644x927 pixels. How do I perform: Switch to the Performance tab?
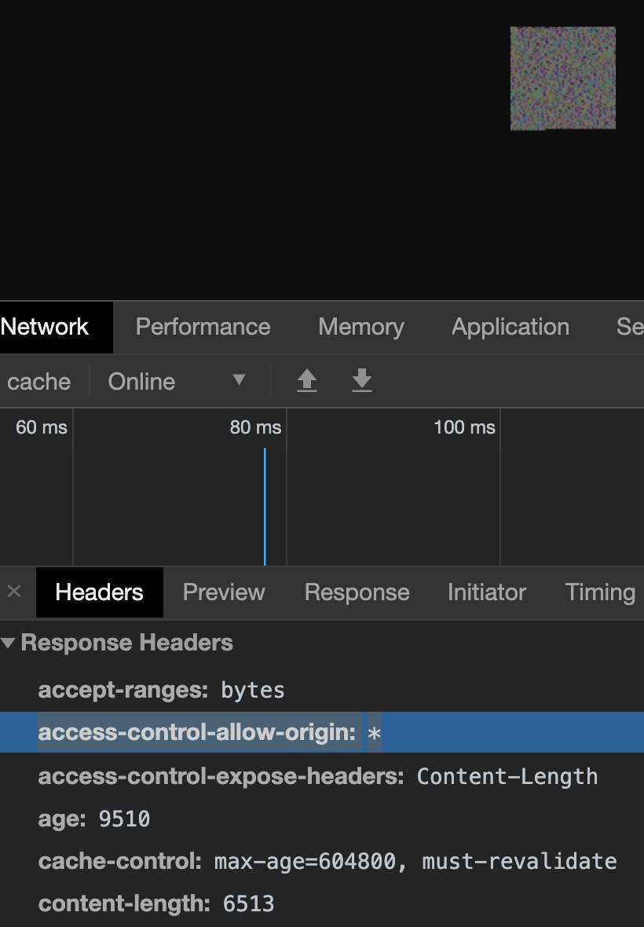coord(203,327)
